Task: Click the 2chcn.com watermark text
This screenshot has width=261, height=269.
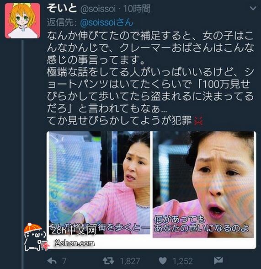Action: coord(75,243)
